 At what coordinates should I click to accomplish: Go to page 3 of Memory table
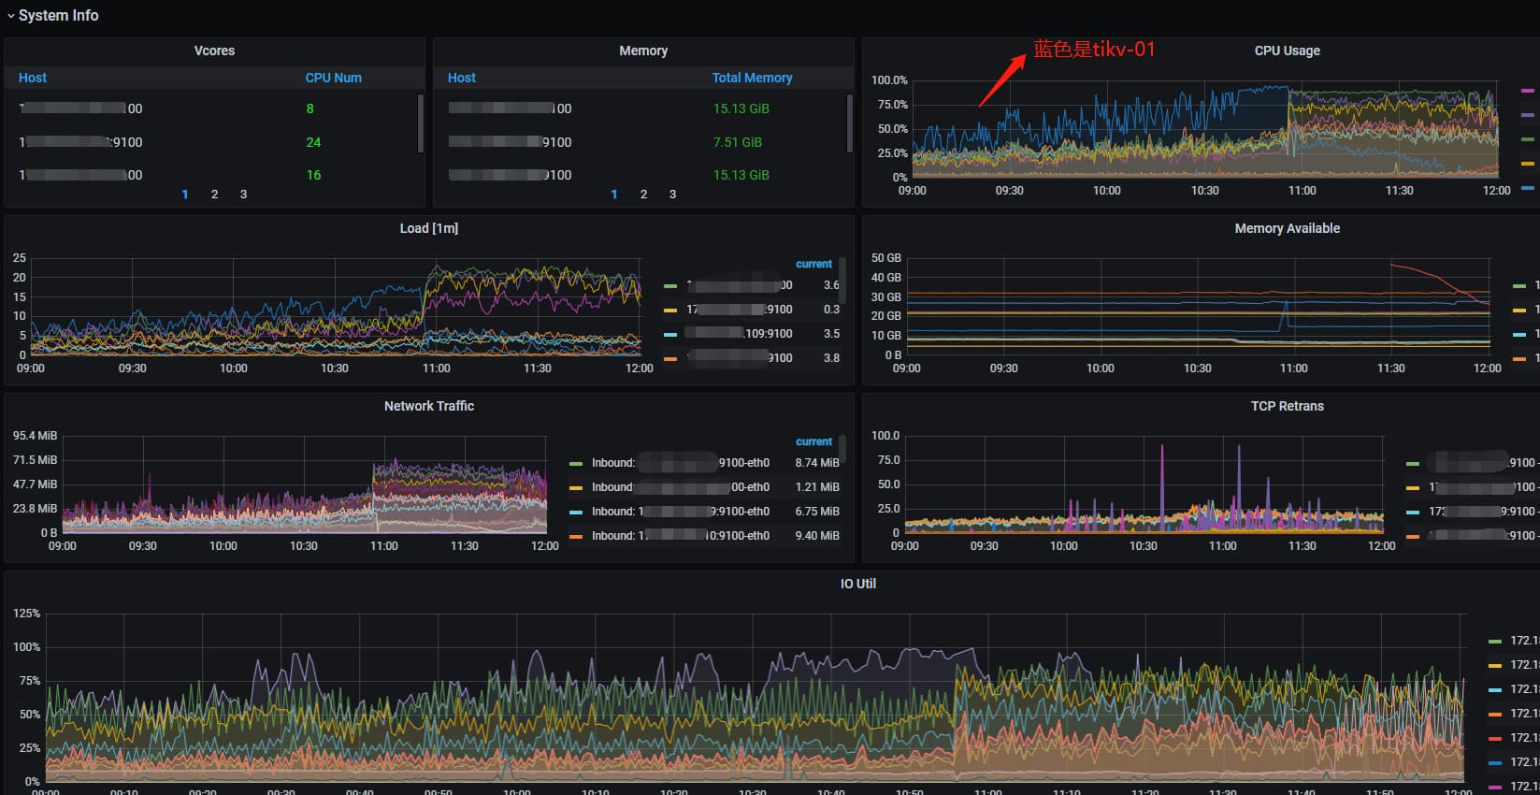(672, 195)
